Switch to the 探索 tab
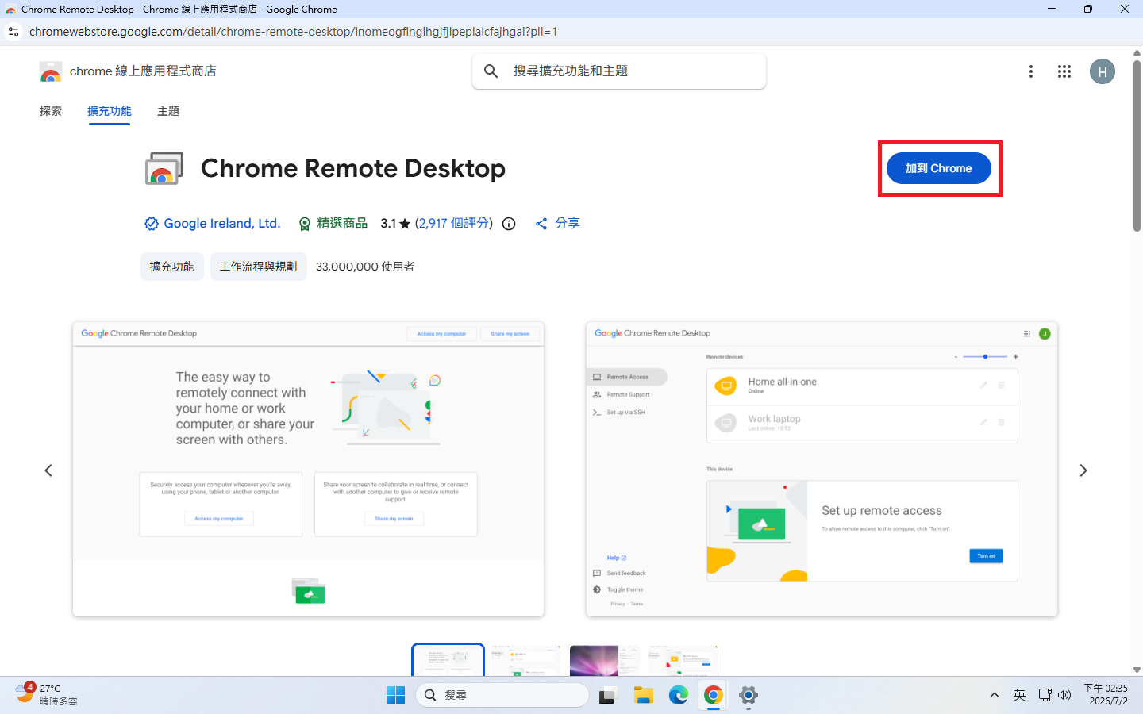The height and width of the screenshot is (714, 1143). coord(51,111)
